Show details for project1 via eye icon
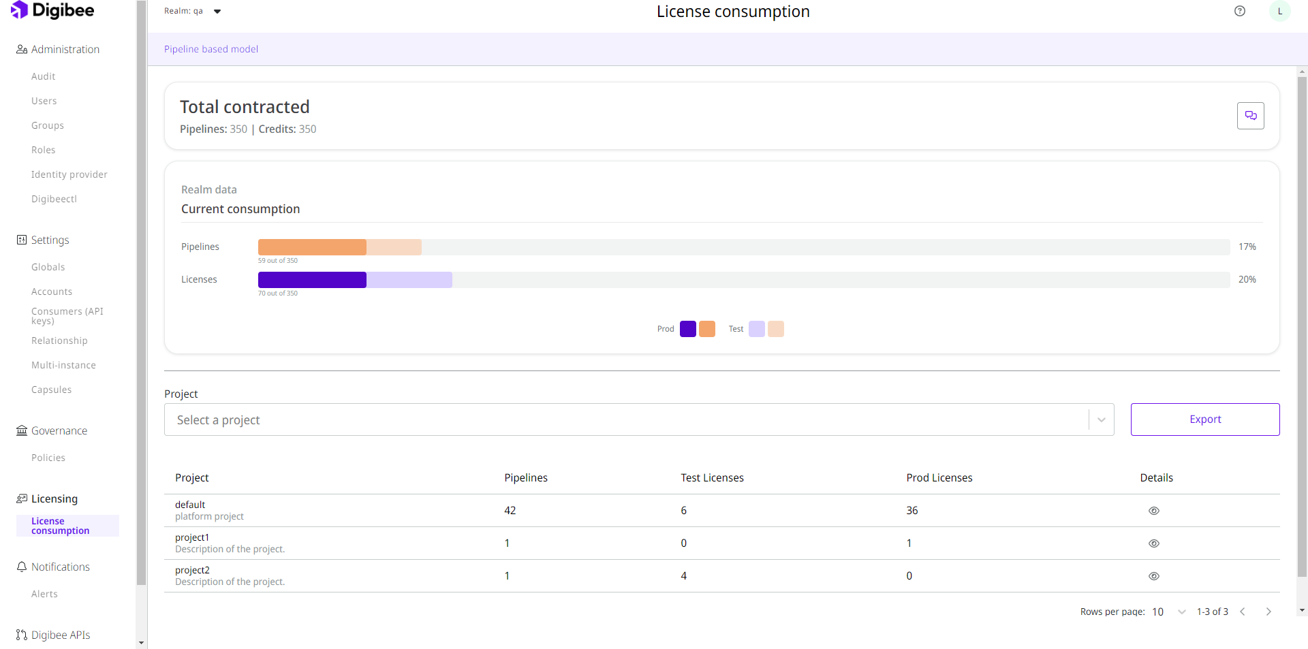The image size is (1308, 649). click(1153, 543)
